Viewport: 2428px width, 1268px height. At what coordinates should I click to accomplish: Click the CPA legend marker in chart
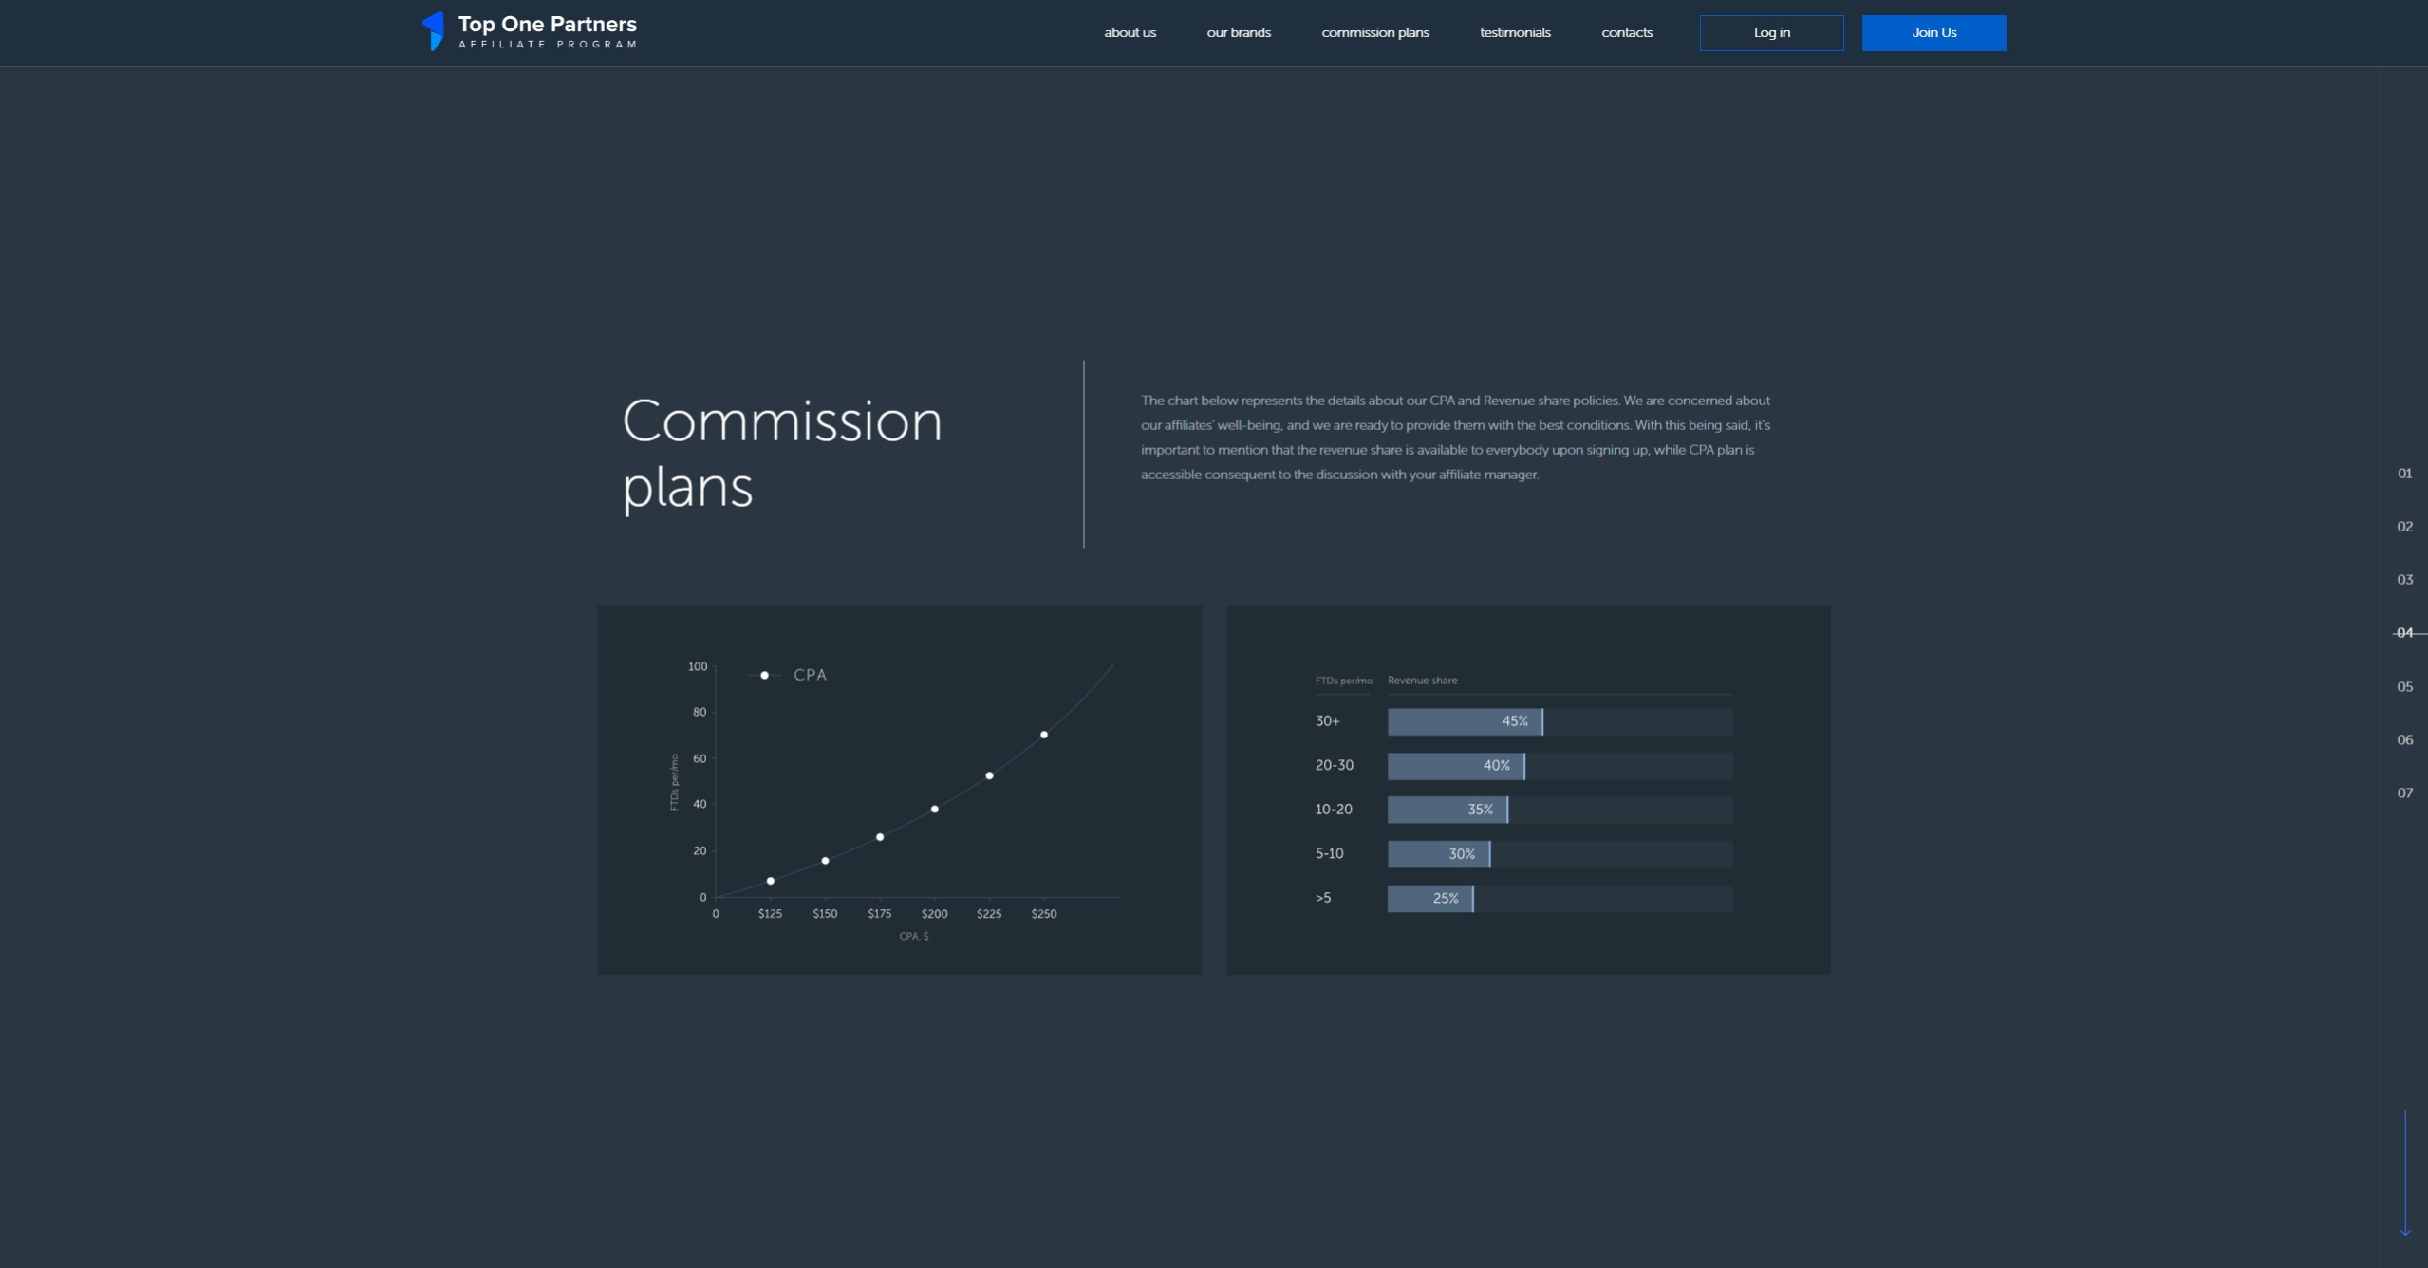click(x=764, y=676)
